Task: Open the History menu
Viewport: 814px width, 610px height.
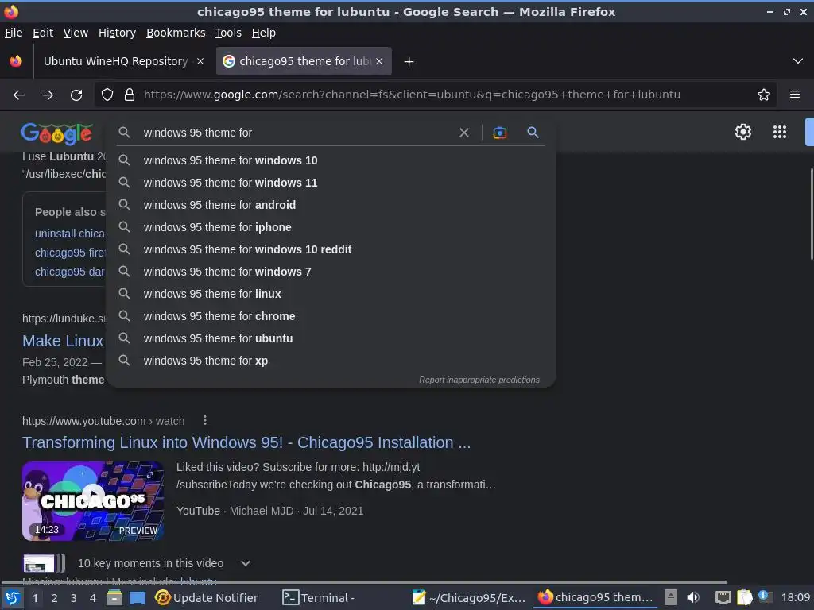Action: pyautogui.click(x=117, y=33)
